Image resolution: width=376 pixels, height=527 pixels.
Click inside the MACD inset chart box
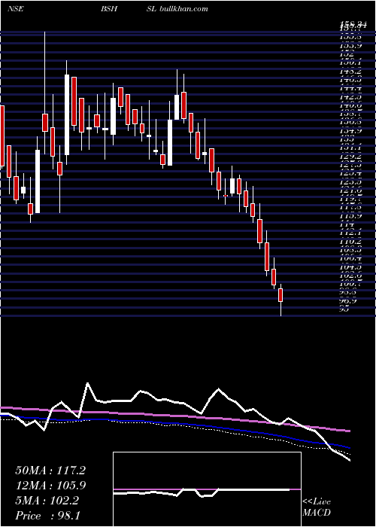click(x=207, y=489)
